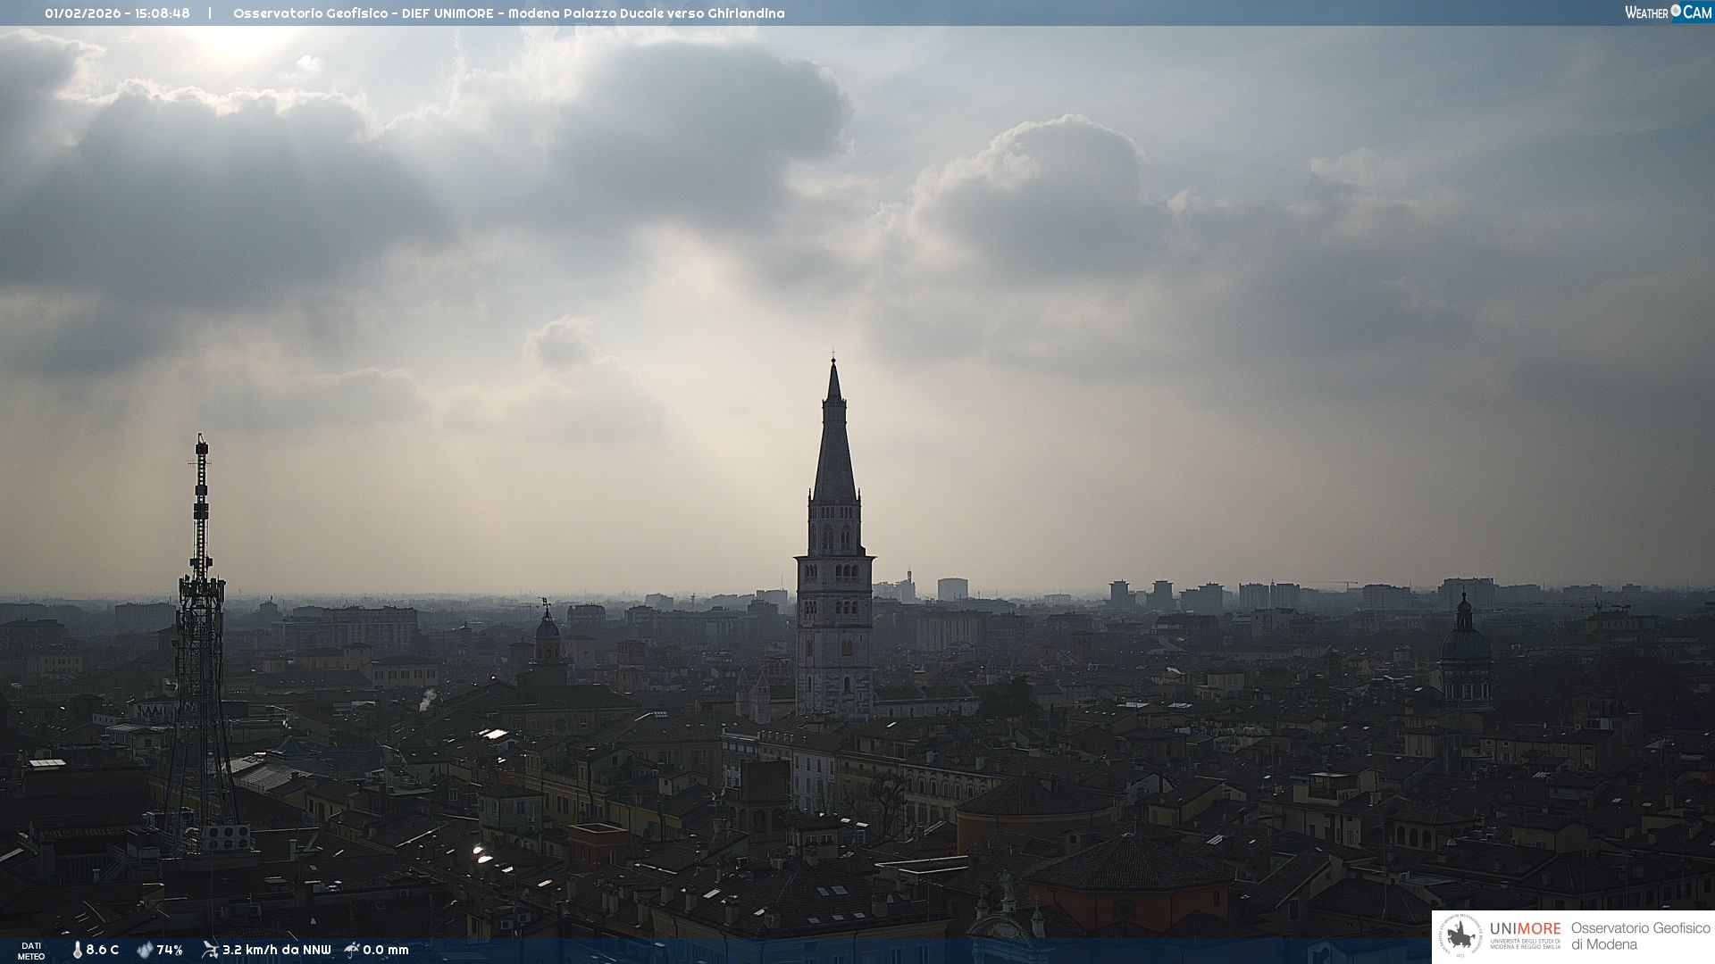This screenshot has width=1715, height=964.
Task: Click the UNIMORE university seal emblem
Action: [1460, 936]
